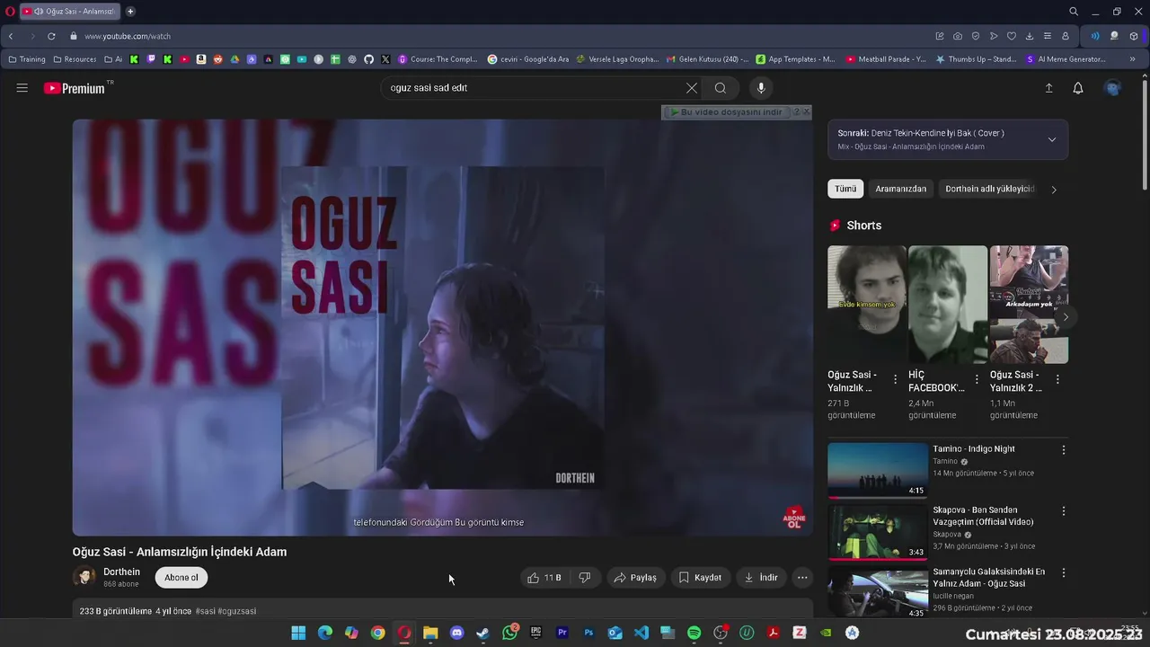Open the #sasi hashtag link
This screenshot has width=1150, height=647.
click(x=205, y=611)
